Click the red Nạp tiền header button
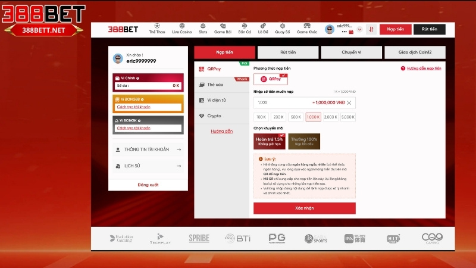Screen dimensions: 476x268 click(x=396, y=29)
